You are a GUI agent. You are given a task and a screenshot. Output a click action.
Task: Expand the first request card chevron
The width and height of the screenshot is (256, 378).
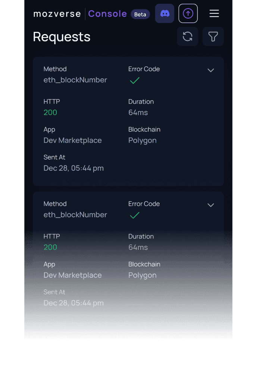(x=211, y=70)
